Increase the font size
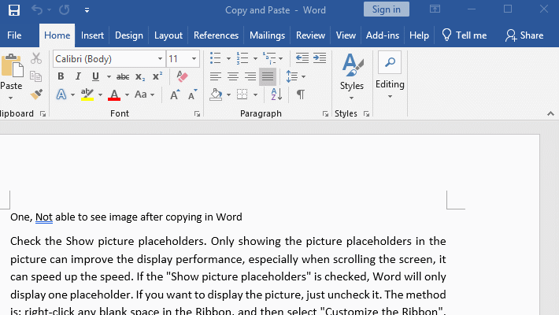559x315 pixels. coord(175,94)
